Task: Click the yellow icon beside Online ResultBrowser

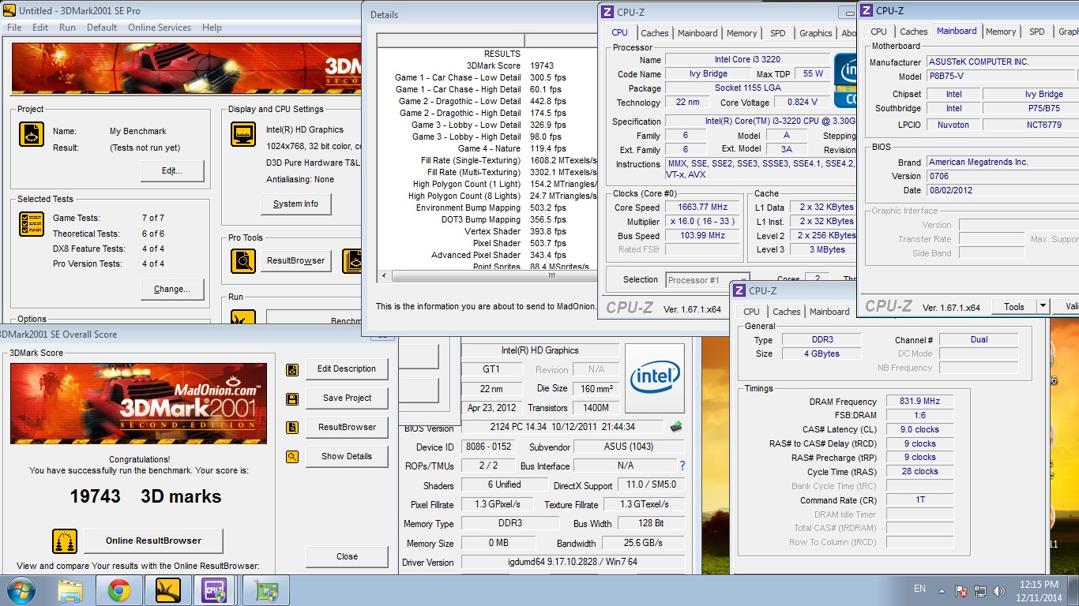Action: pos(65,541)
